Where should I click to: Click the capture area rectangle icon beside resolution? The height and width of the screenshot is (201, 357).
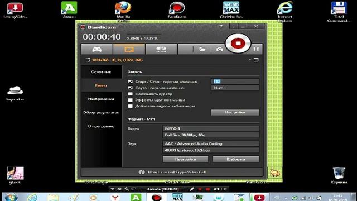(87, 60)
